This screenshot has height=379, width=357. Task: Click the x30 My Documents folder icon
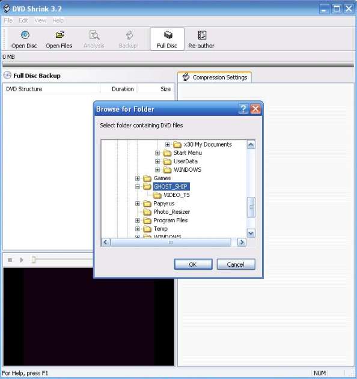177,145
